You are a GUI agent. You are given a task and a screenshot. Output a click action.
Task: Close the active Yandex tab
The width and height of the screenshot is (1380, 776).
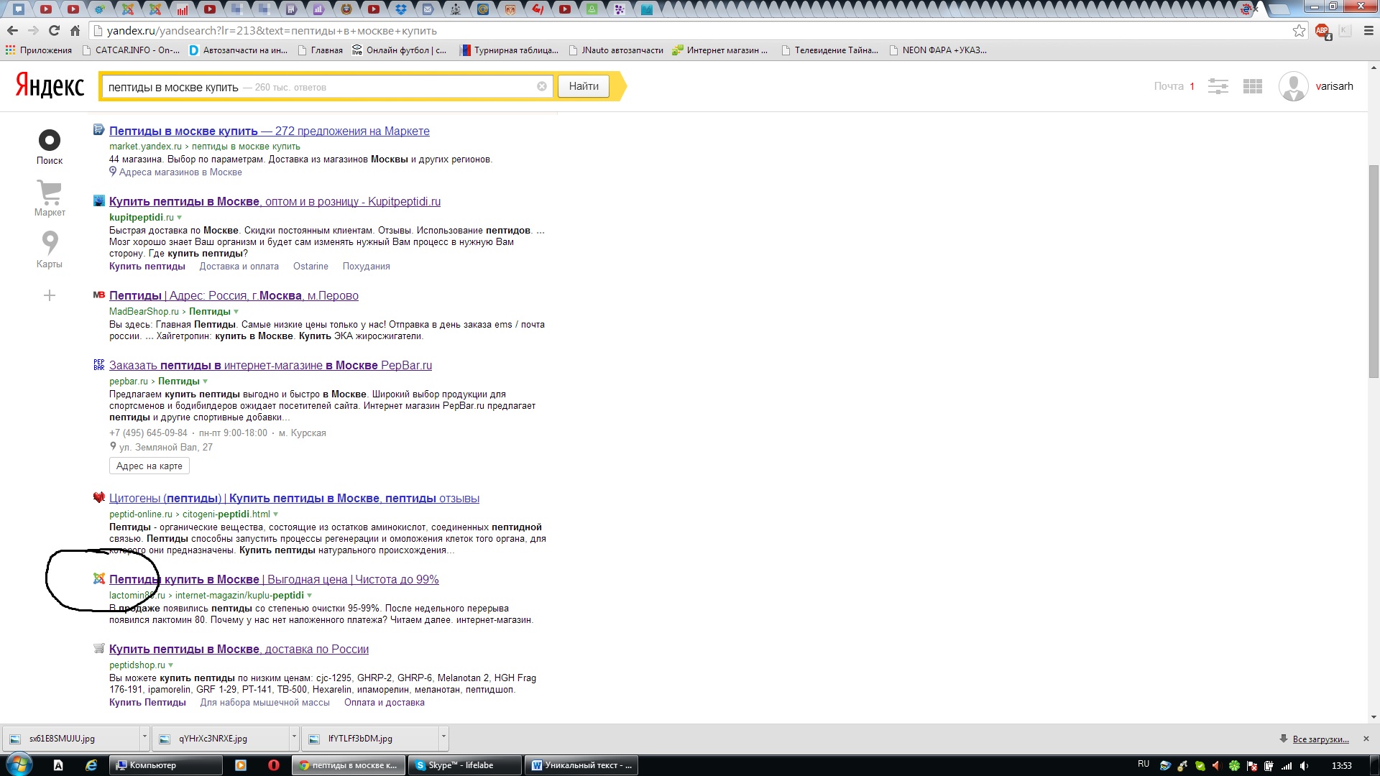point(1256,9)
